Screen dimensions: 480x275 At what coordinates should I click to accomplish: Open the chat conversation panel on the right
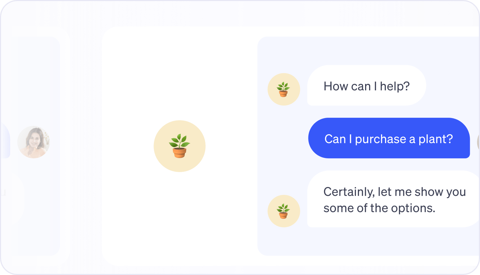[x=369, y=145]
